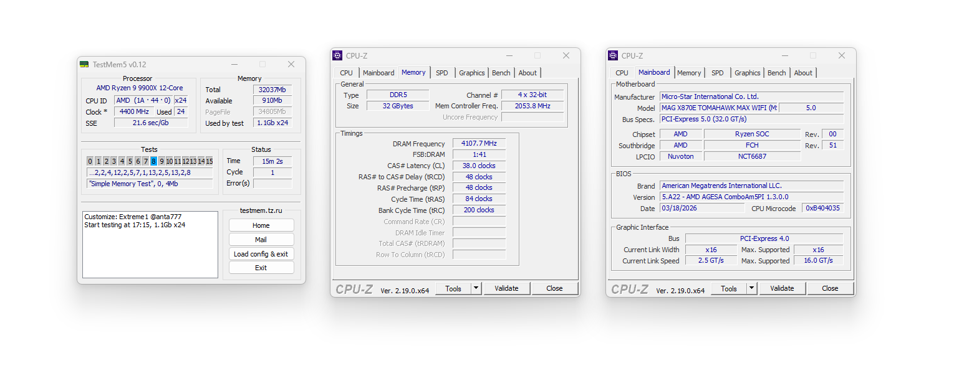Select test number 8 in the Tests grid
Viewport: 954px width, 386px height.
click(x=154, y=161)
